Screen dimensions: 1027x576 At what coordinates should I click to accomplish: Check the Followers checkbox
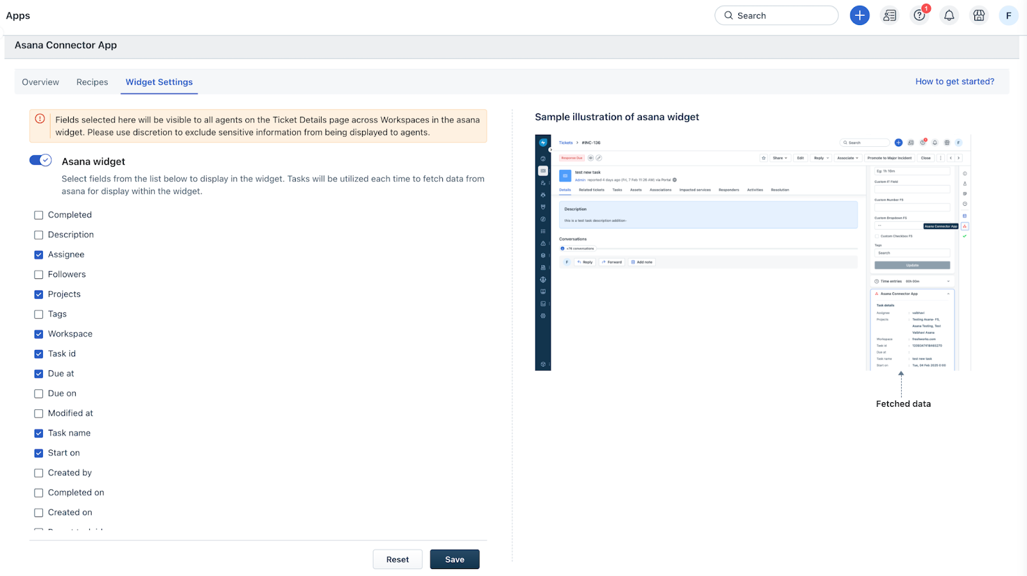point(39,275)
